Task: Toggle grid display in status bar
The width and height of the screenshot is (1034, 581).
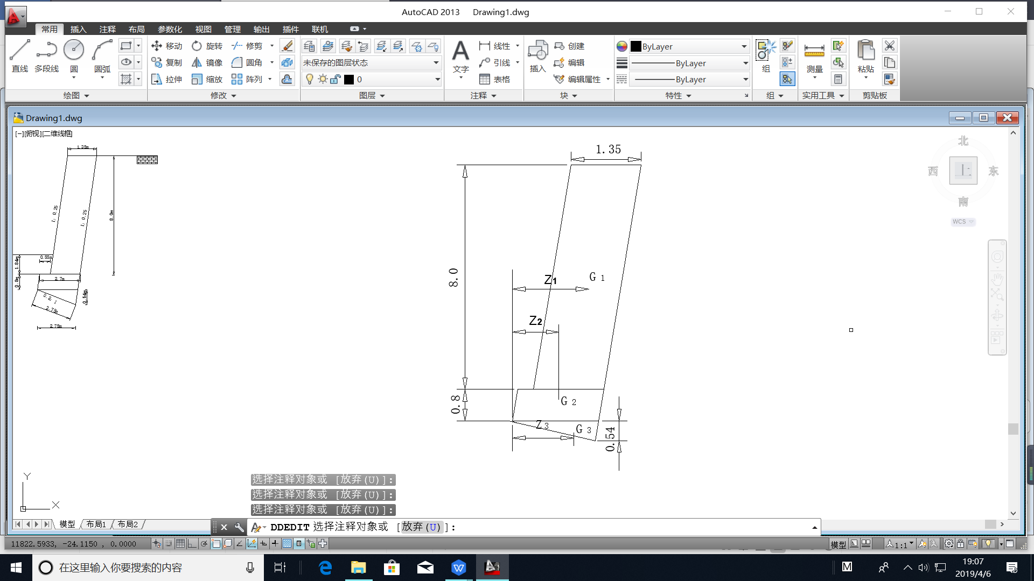Action: (180, 544)
